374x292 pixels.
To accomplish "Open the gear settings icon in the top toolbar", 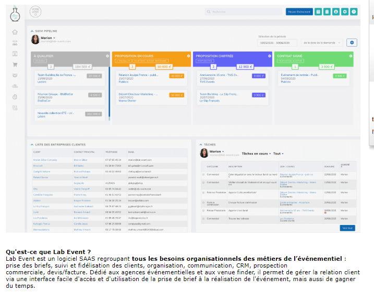I will pyautogui.click(x=345, y=11).
